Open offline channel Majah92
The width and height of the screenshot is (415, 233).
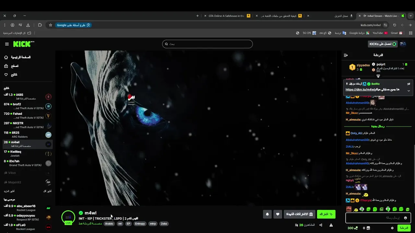click(x=26, y=182)
